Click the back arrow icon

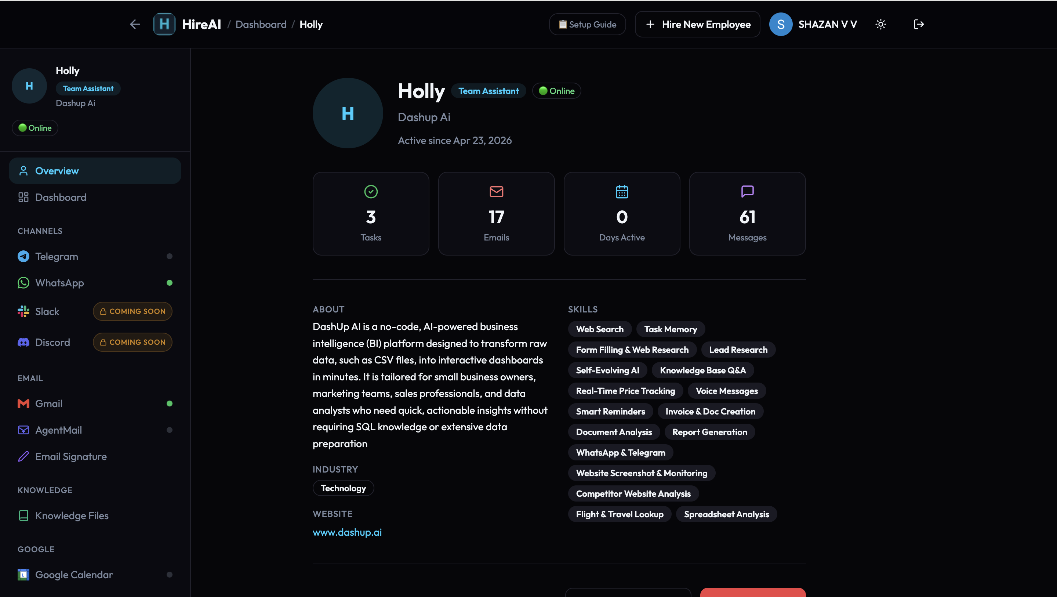tap(135, 25)
